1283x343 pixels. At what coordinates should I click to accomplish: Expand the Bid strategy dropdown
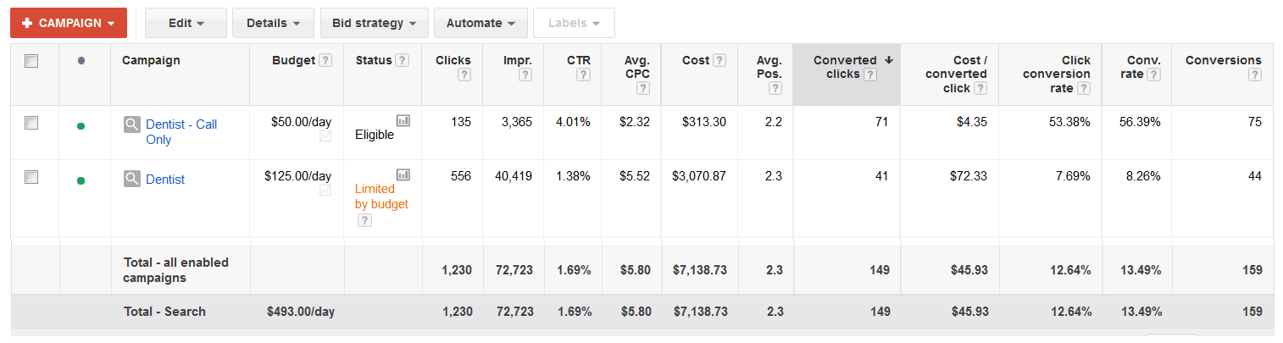coord(374,23)
